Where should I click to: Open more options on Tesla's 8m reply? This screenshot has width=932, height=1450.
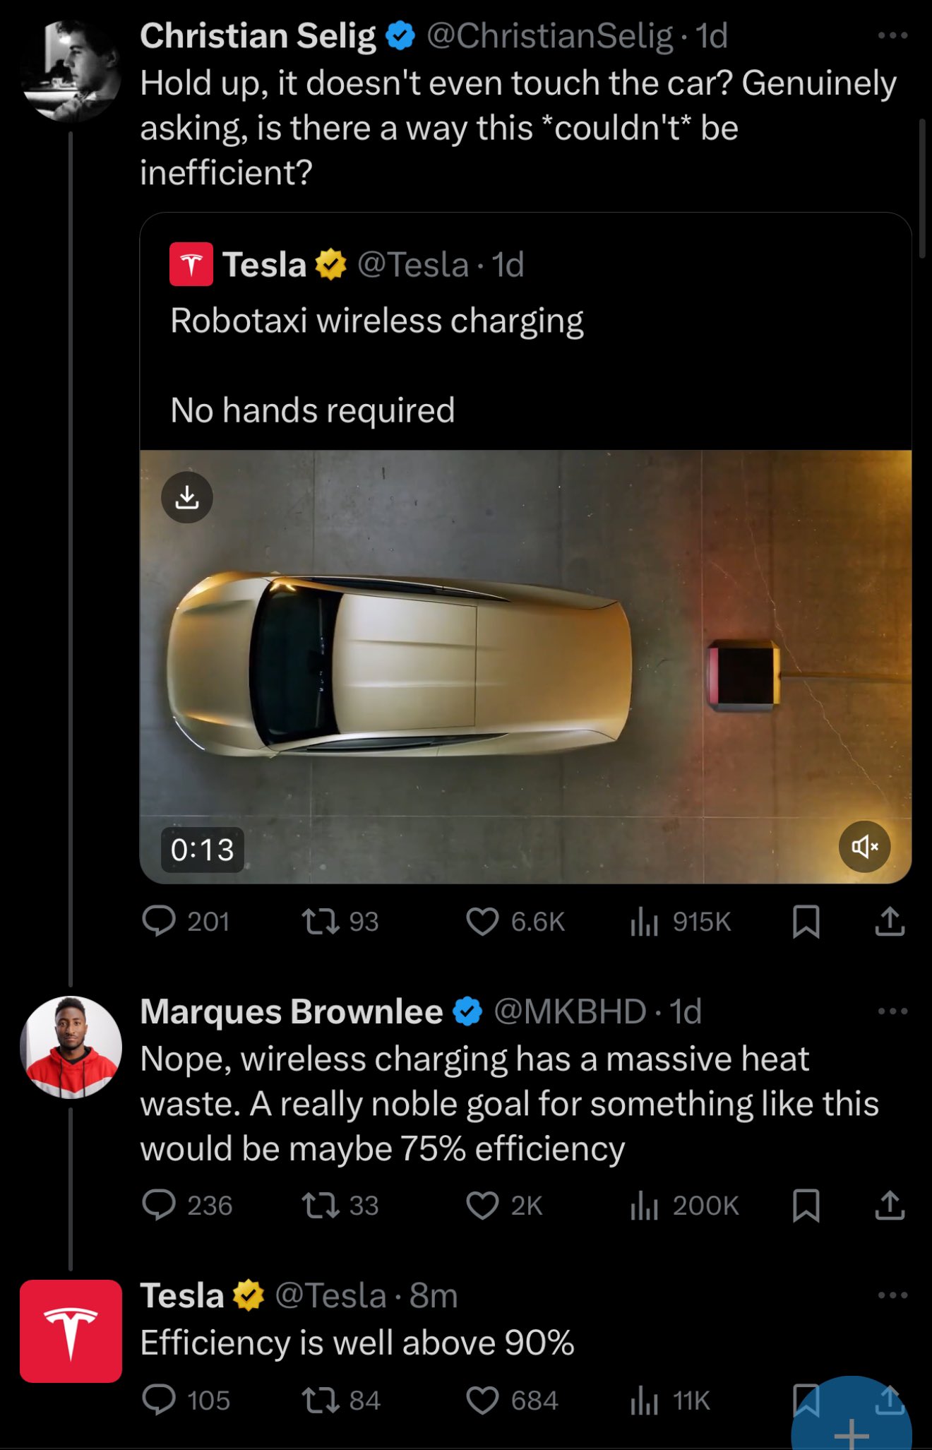(x=892, y=1295)
